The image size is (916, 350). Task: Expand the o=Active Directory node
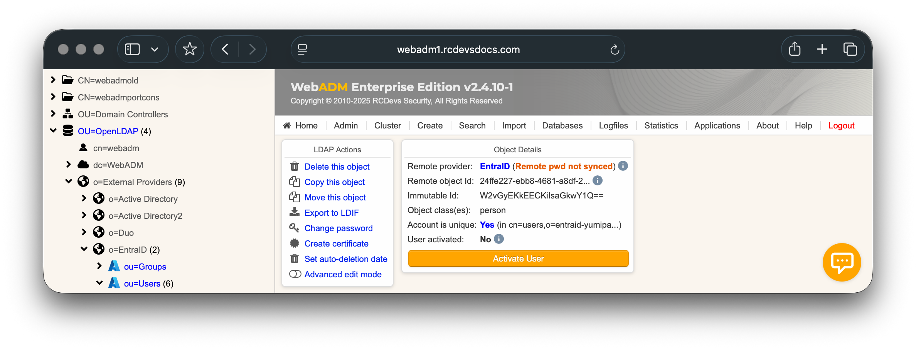(84, 198)
